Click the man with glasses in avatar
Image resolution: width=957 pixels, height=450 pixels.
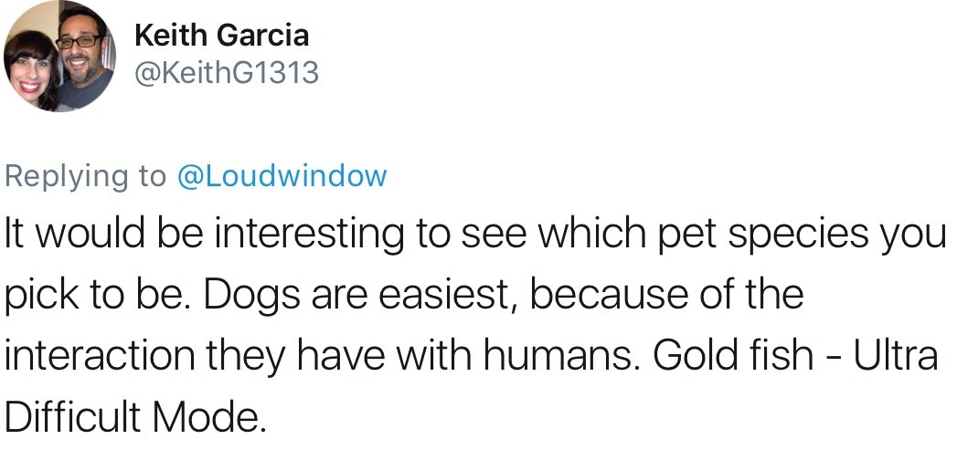pos(80,49)
